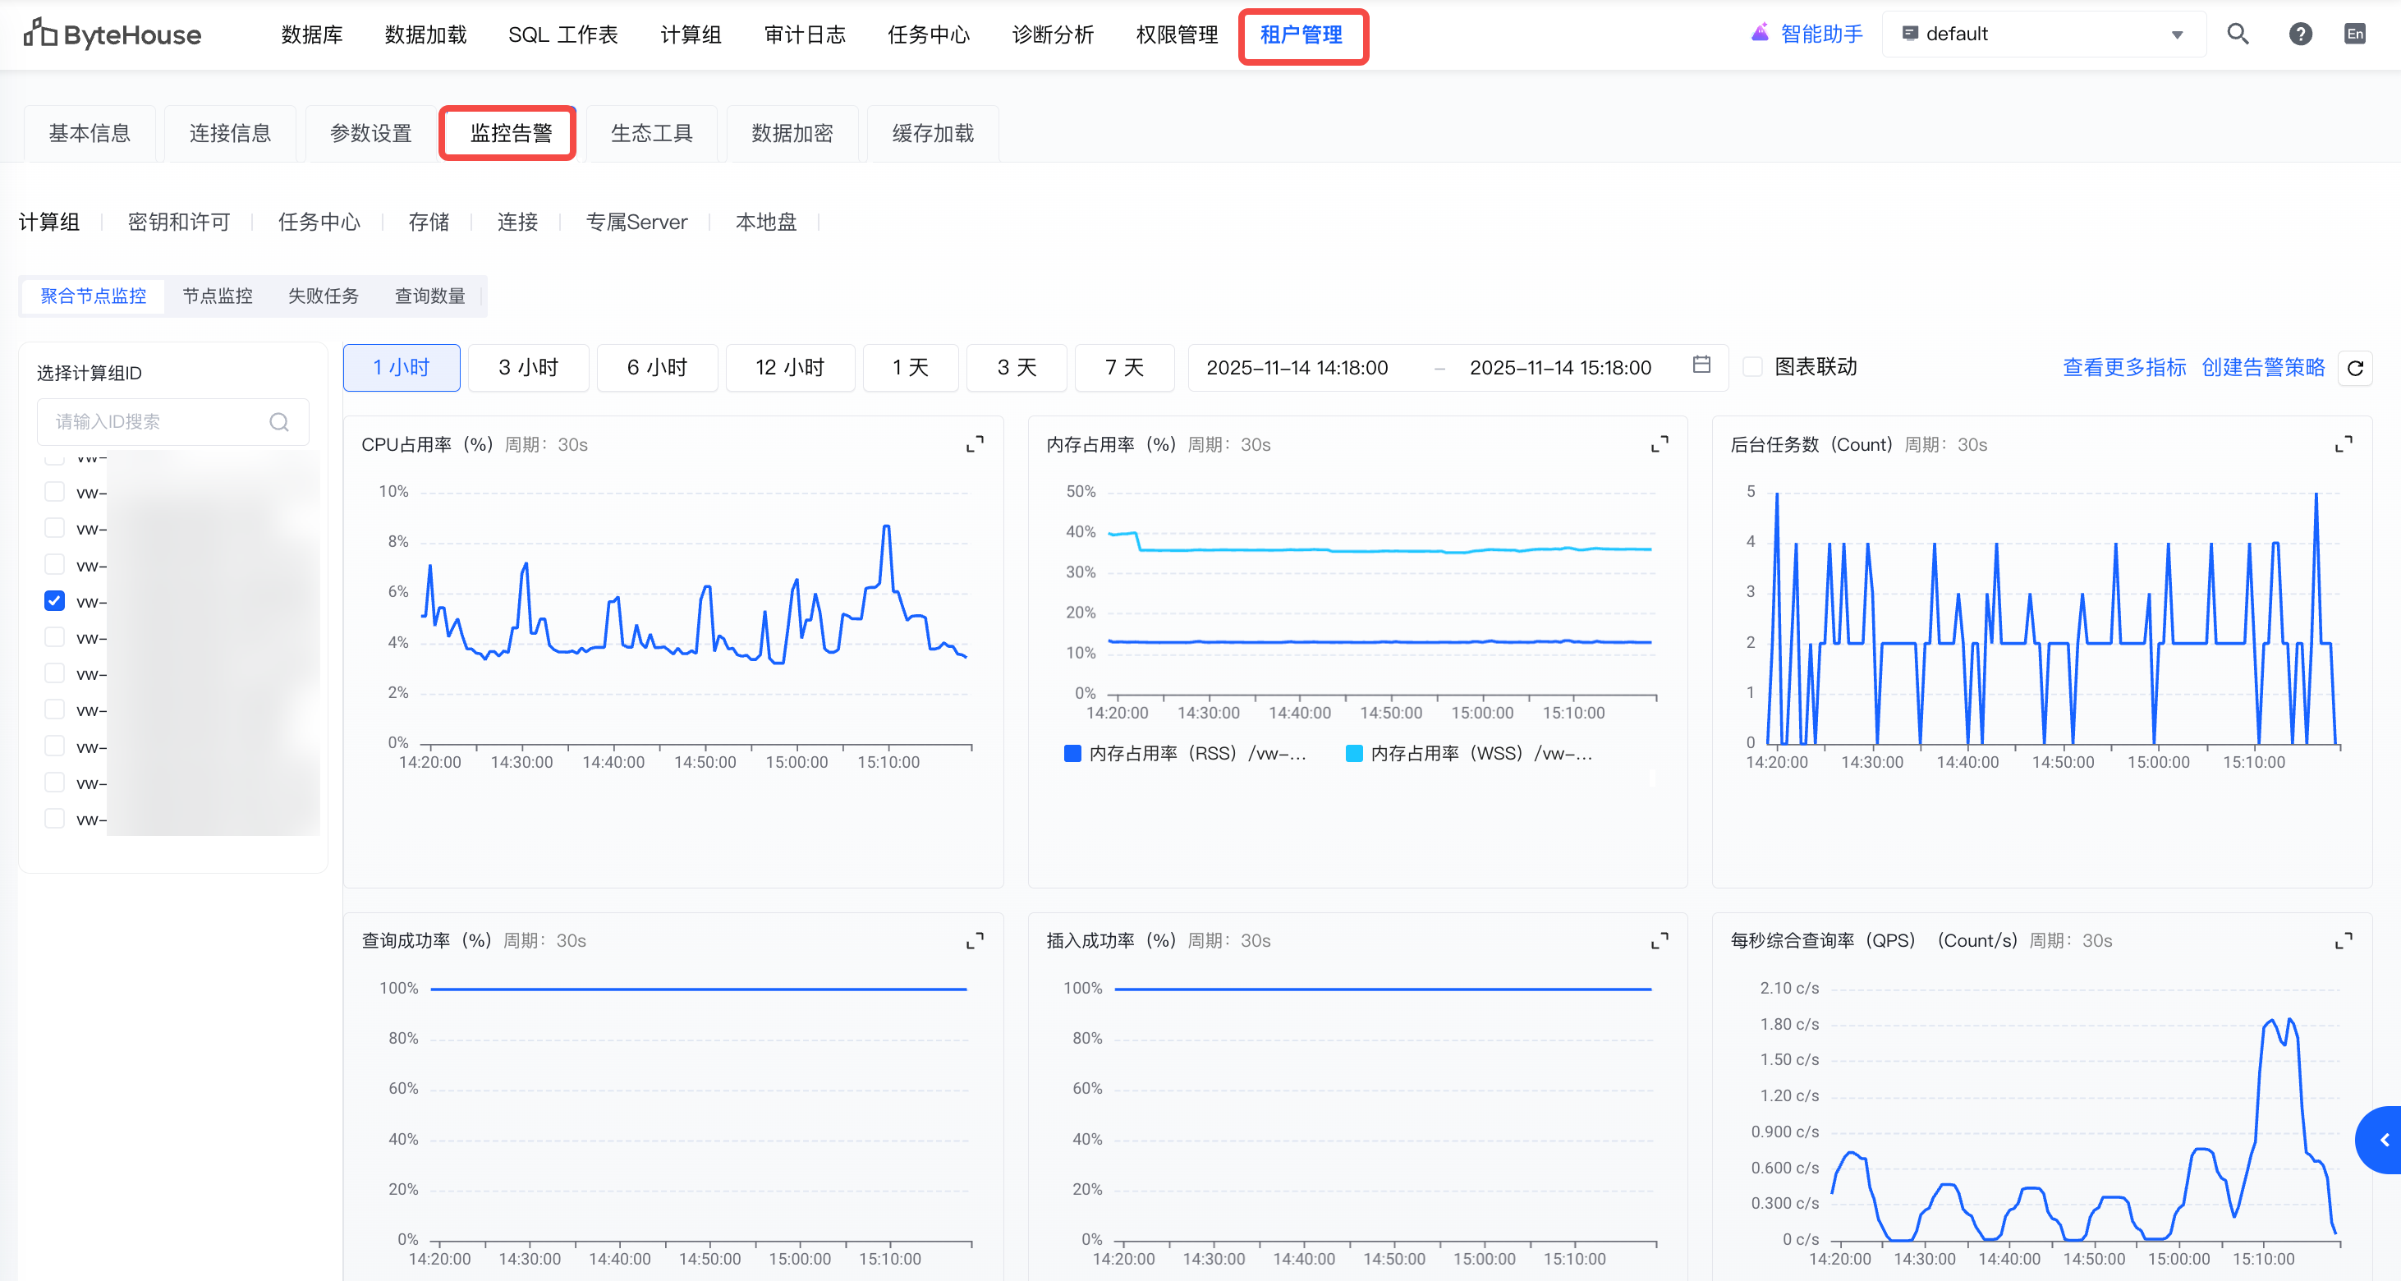Click the search magnifier icon in header

click(2238, 34)
